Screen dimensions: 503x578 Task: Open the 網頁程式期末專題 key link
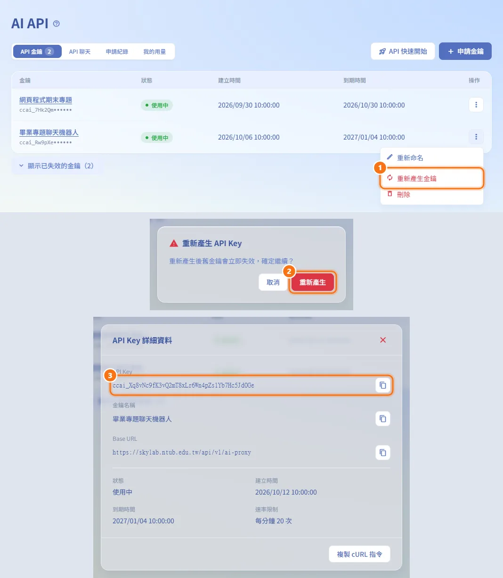click(46, 100)
